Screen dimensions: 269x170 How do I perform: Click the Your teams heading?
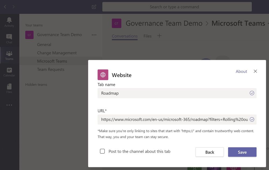tap(34, 25)
